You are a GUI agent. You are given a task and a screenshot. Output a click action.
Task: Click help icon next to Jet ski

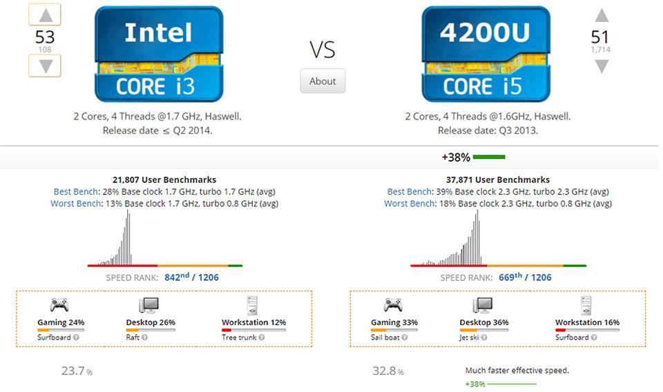click(484, 337)
